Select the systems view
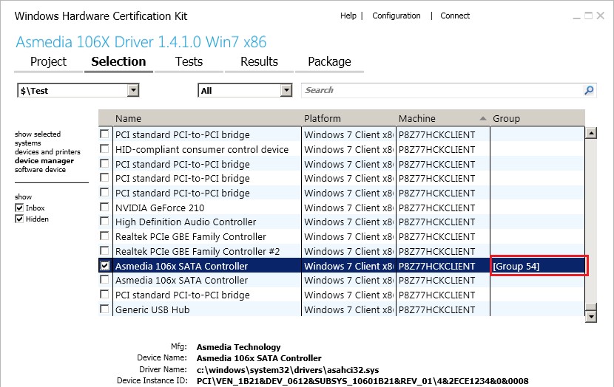The height and width of the screenshot is (387, 614). [28, 143]
